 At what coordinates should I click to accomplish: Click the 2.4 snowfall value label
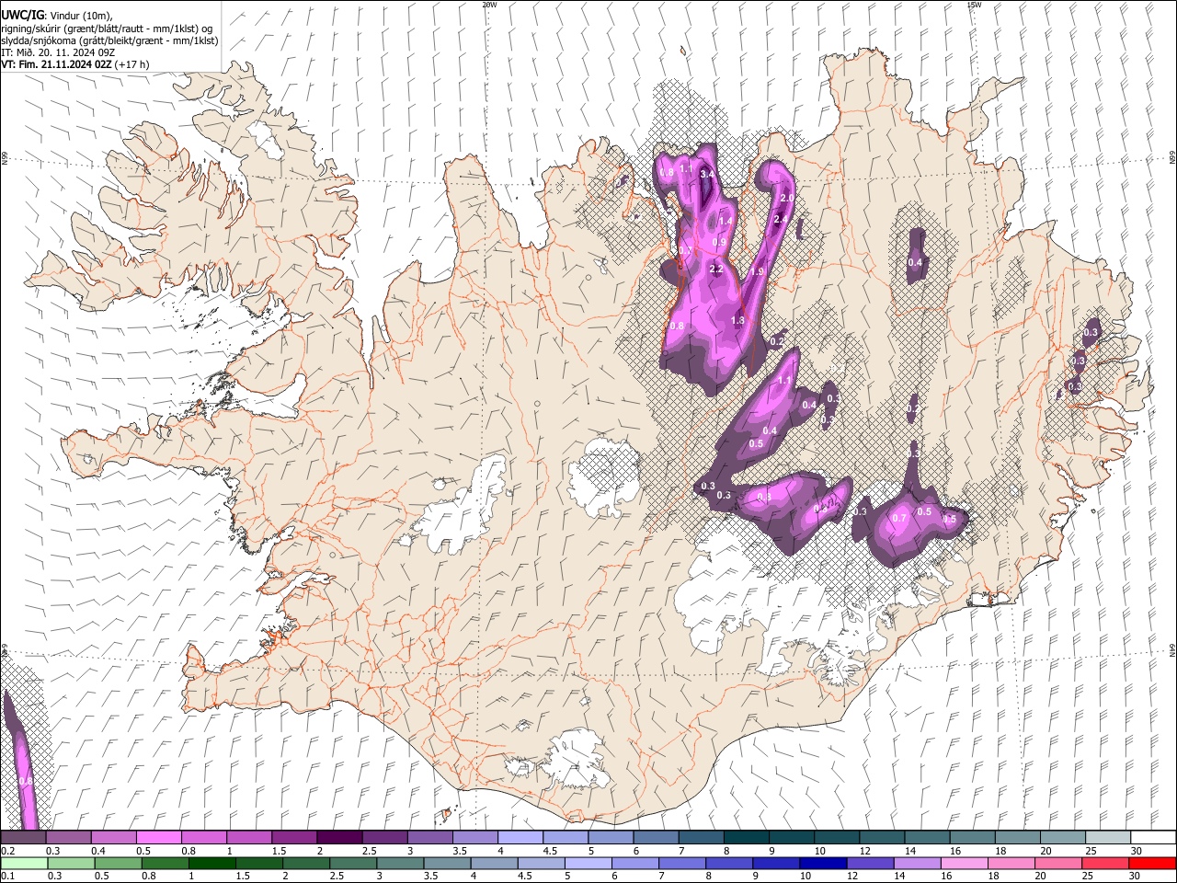[781, 220]
